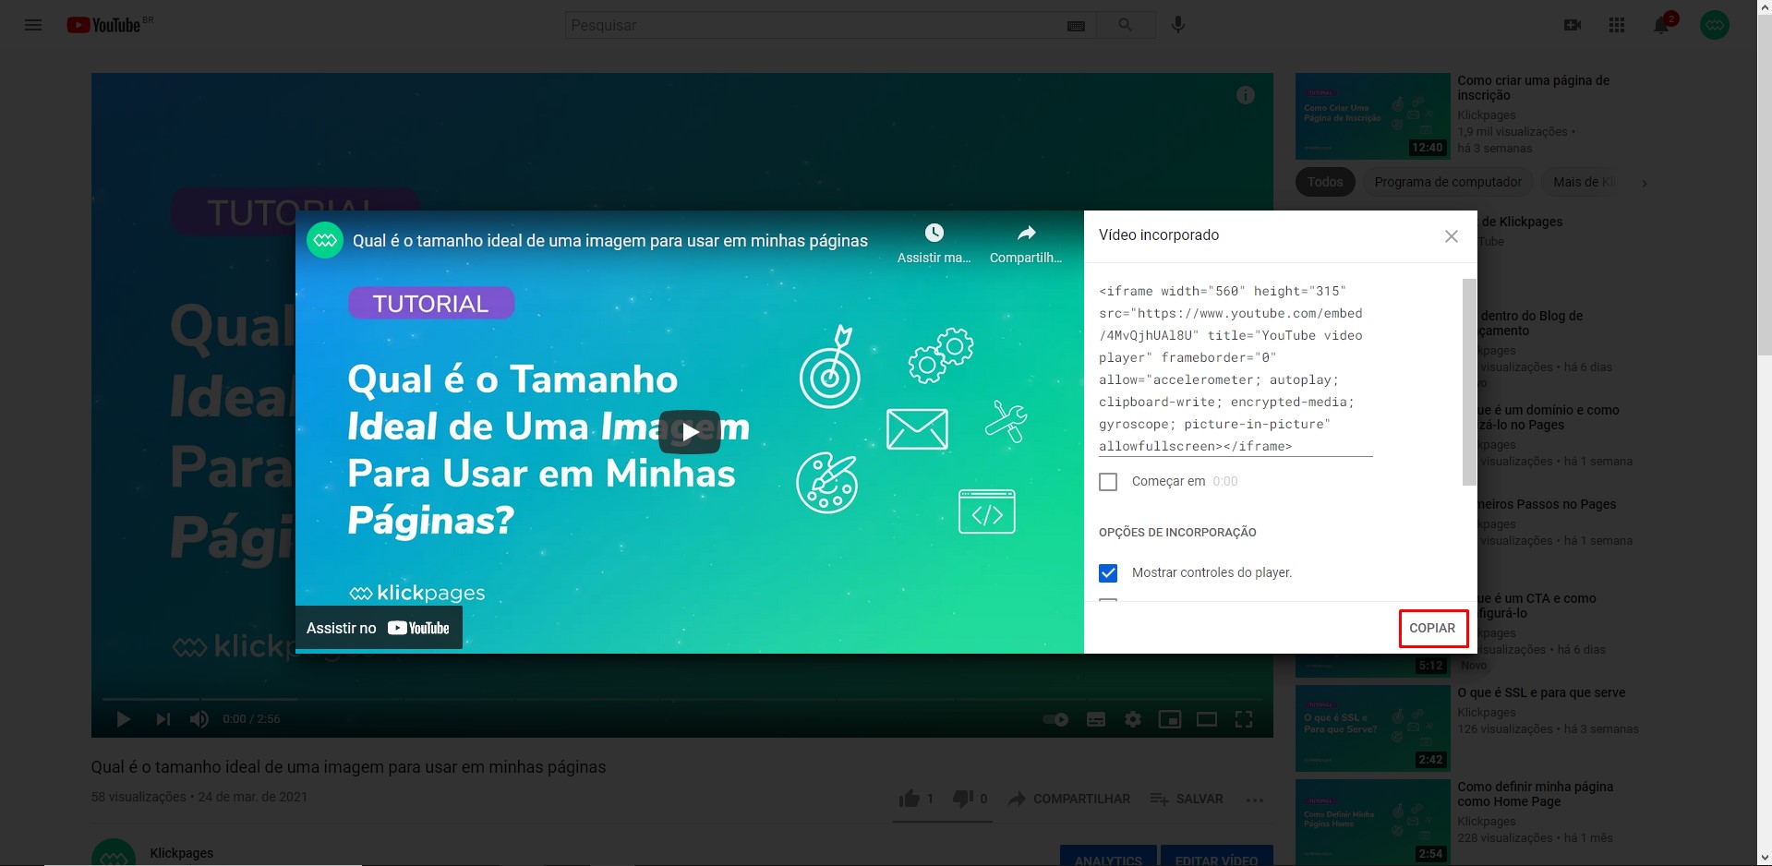Click the embed dialog scrollbar
This screenshot has width=1772, height=866.
click(x=1469, y=381)
